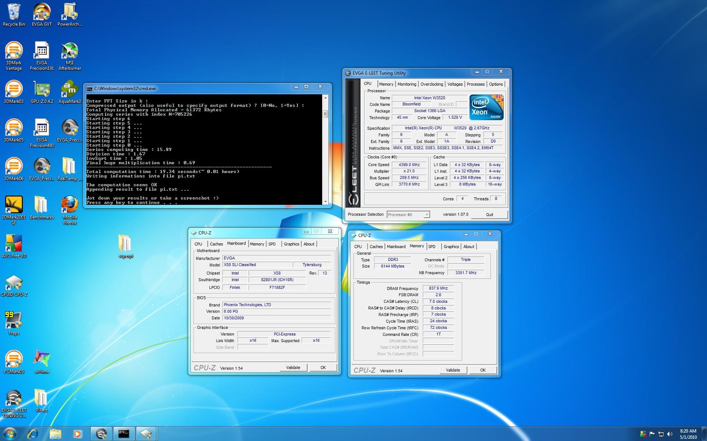The image size is (707, 441).
Task: Launch Fraps desktop shortcut
Action: 14,324
